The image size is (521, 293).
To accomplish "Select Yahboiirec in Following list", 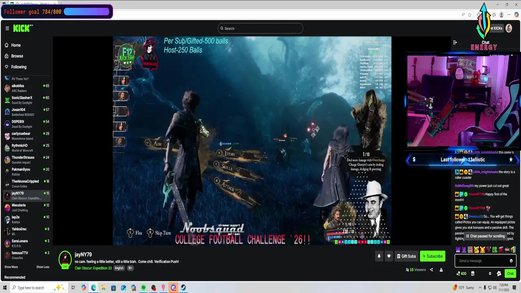I will (x=26, y=231).
